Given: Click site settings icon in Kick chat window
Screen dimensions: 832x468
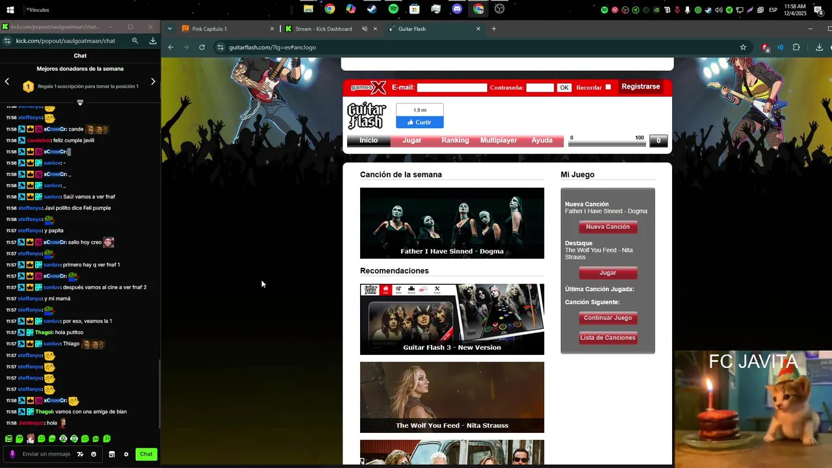Looking at the screenshot, I should 6,40.
